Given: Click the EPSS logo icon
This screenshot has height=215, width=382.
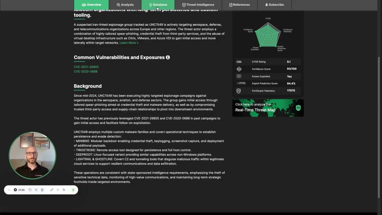Looking at the screenshot, I should [x=241, y=83].
